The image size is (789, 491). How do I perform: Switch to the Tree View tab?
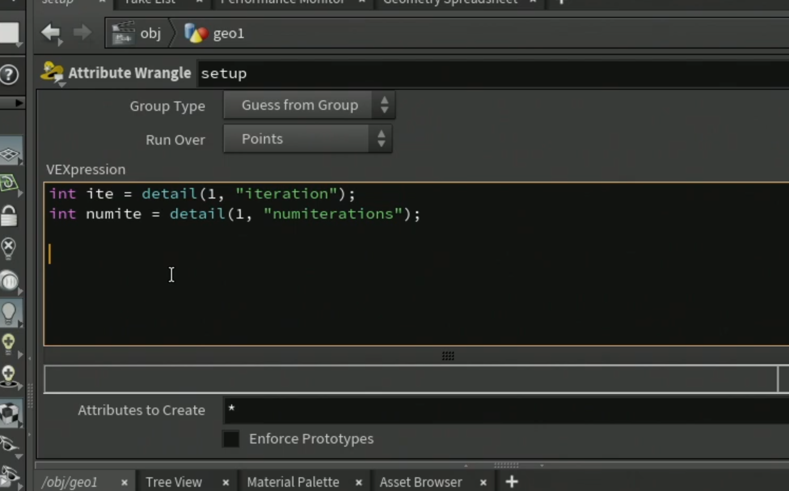pos(174,482)
